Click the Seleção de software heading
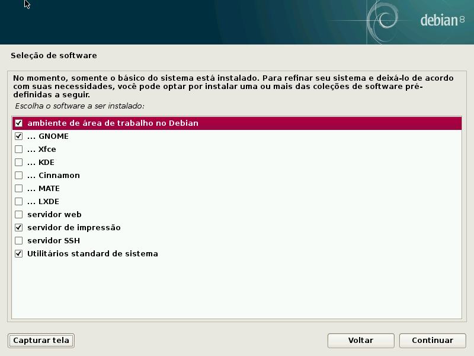474x356 pixels. point(53,56)
